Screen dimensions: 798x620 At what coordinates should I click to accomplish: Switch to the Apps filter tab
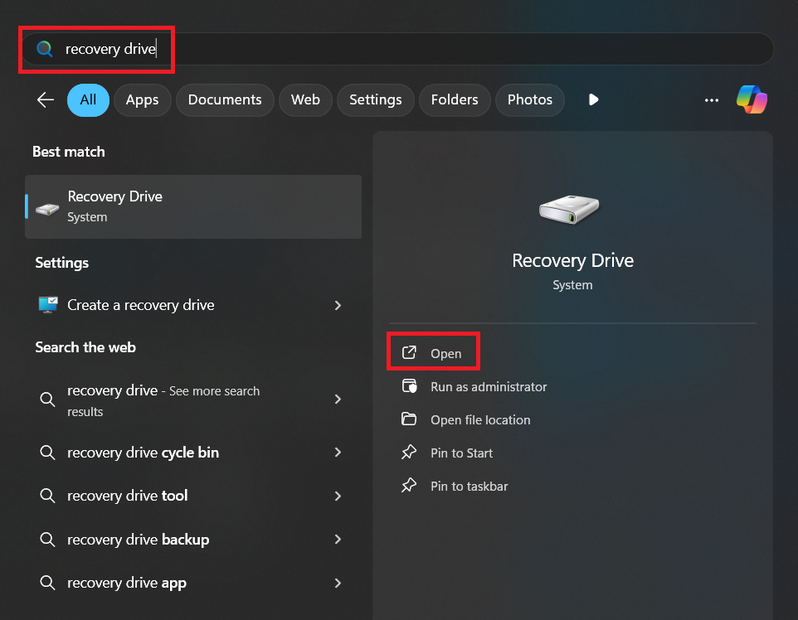142,99
